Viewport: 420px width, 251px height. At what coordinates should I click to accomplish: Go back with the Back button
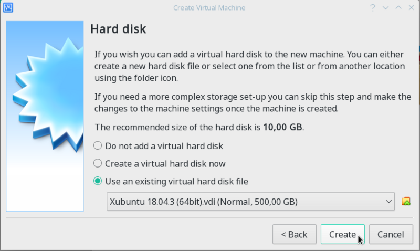tap(294, 234)
